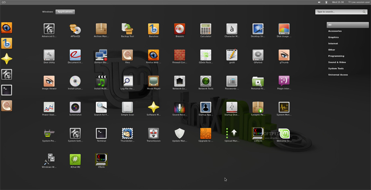The height and width of the screenshot is (190, 371).
Task: Open the volume indicator in the top bar
Action: click(x=319, y=2)
